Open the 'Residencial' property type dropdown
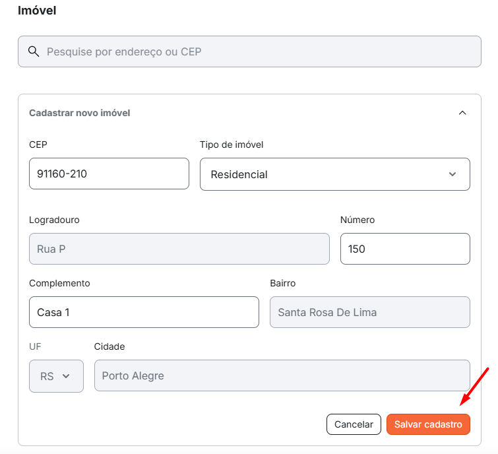The width and height of the screenshot is (498, 454). [x=335, y=174]
